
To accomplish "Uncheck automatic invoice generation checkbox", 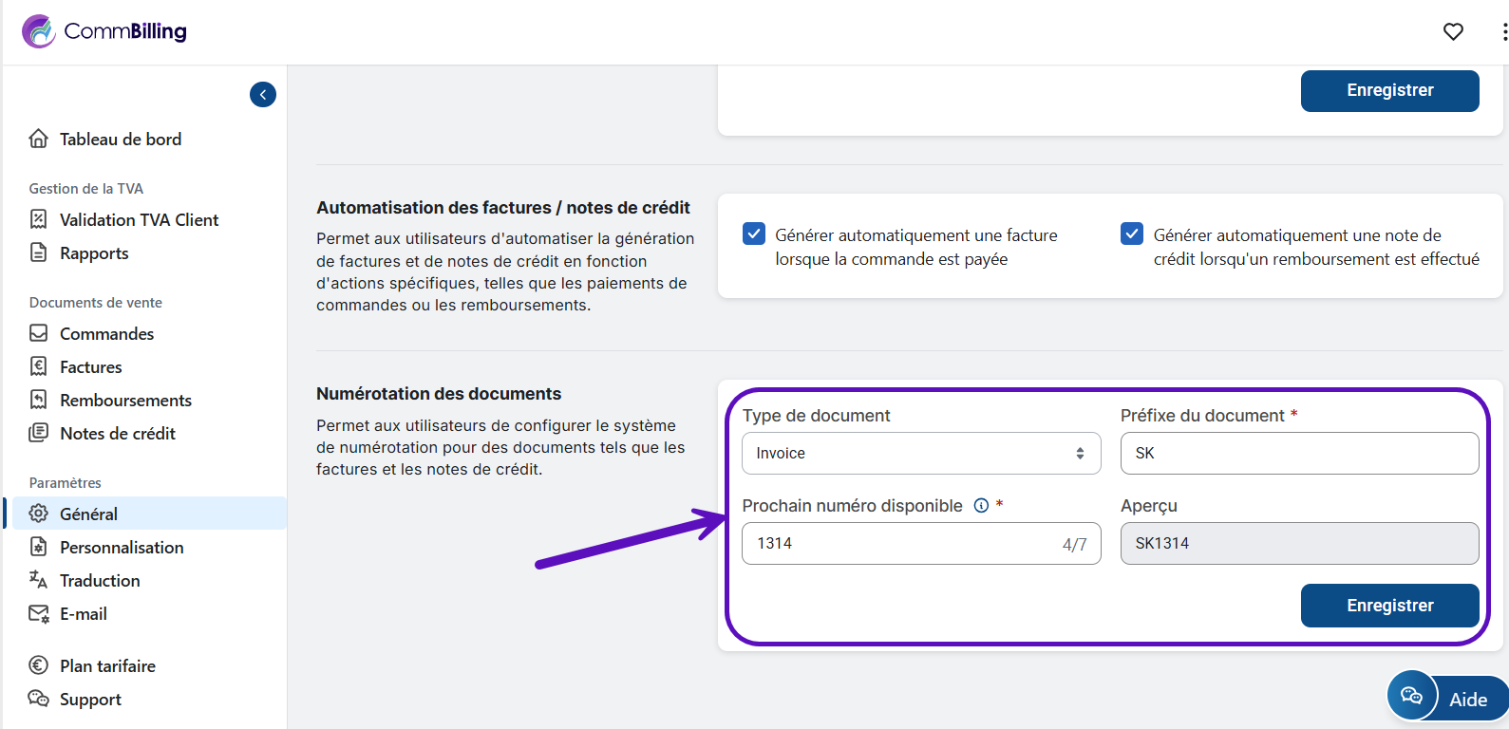I will 754,234.
